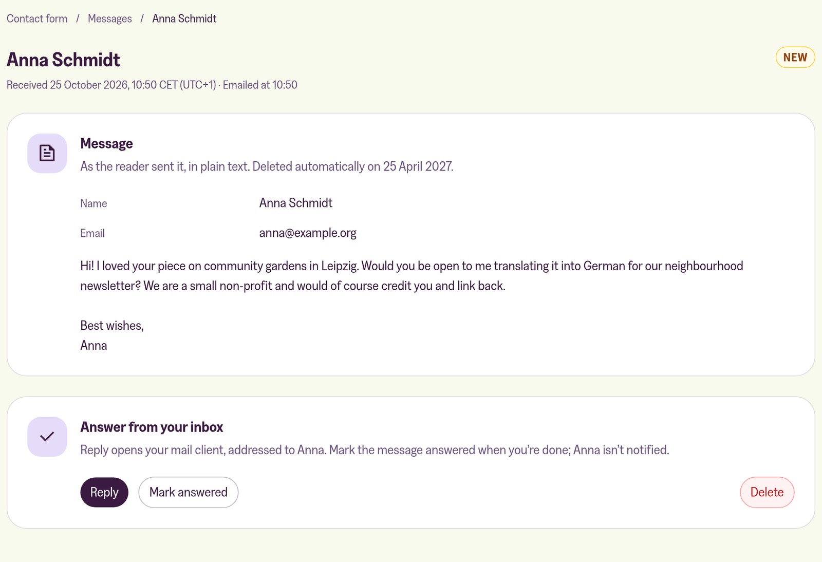Click the Reply button
Image resolution: width=822 pixels, height=562 pixels.
pyautogui.click(x=104, y=492)
